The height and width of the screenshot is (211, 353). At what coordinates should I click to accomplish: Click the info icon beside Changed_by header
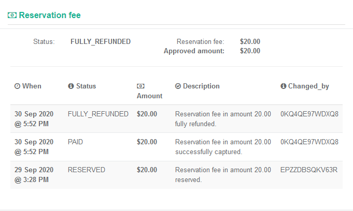(x=283, y=86)
